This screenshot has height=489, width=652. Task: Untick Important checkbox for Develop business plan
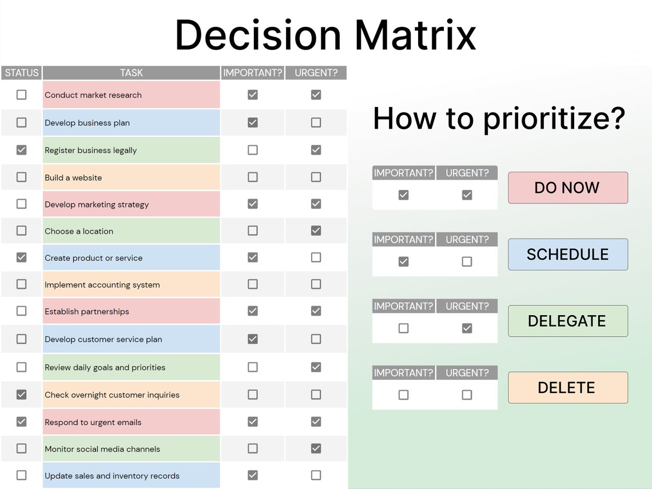tap(252, 122)
